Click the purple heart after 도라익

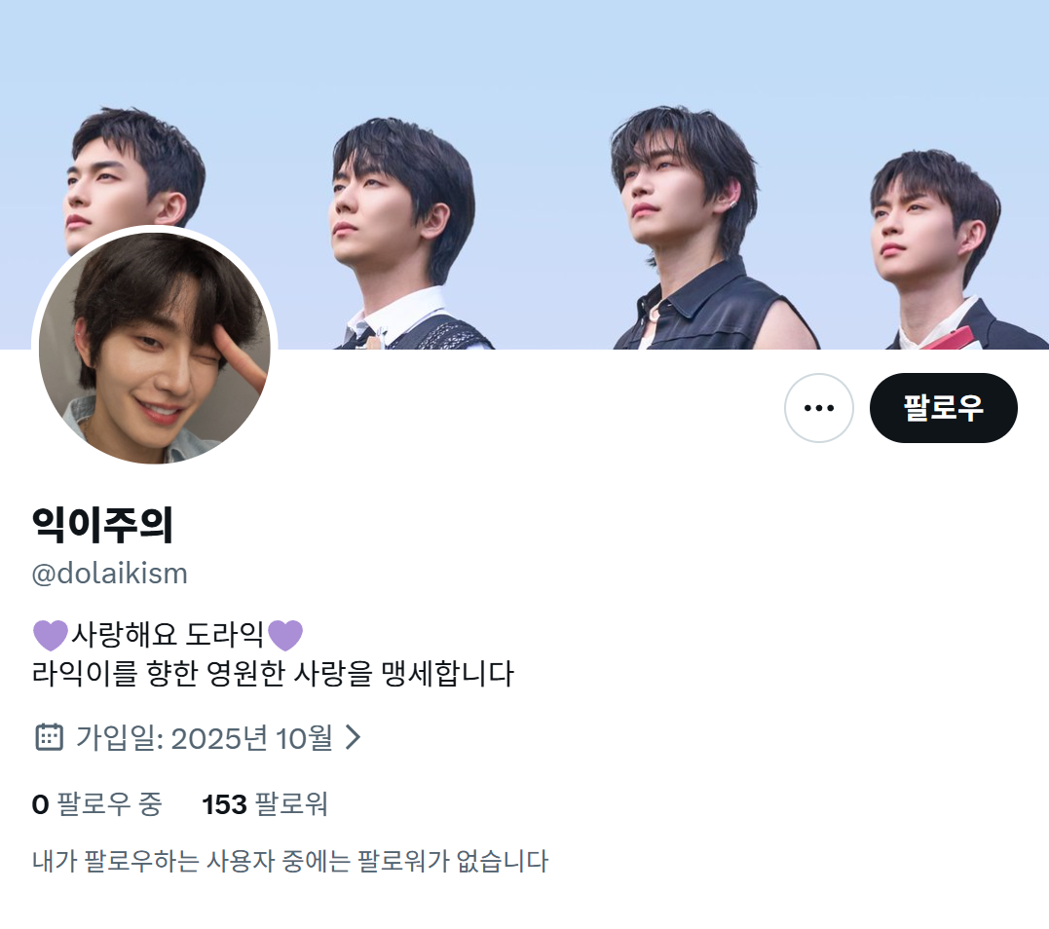point(285,635)
